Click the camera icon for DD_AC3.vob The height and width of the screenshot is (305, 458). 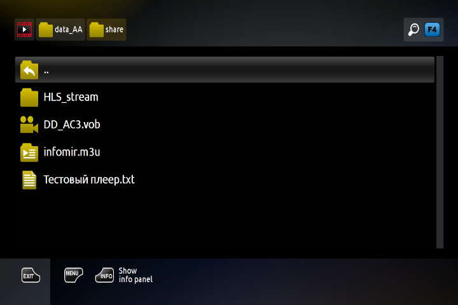point(29,125)
